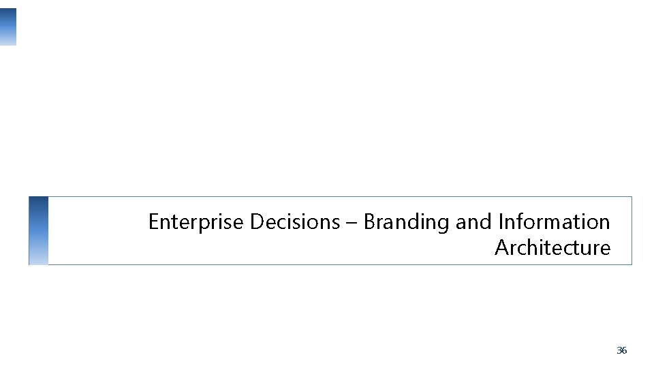
Task: Click the capital "D" in Decisions
Action: pyautogui.click(x=256, y=222)
